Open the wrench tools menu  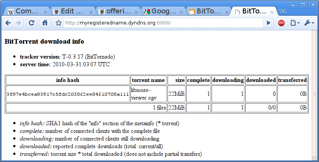click(x=309, y=23)
